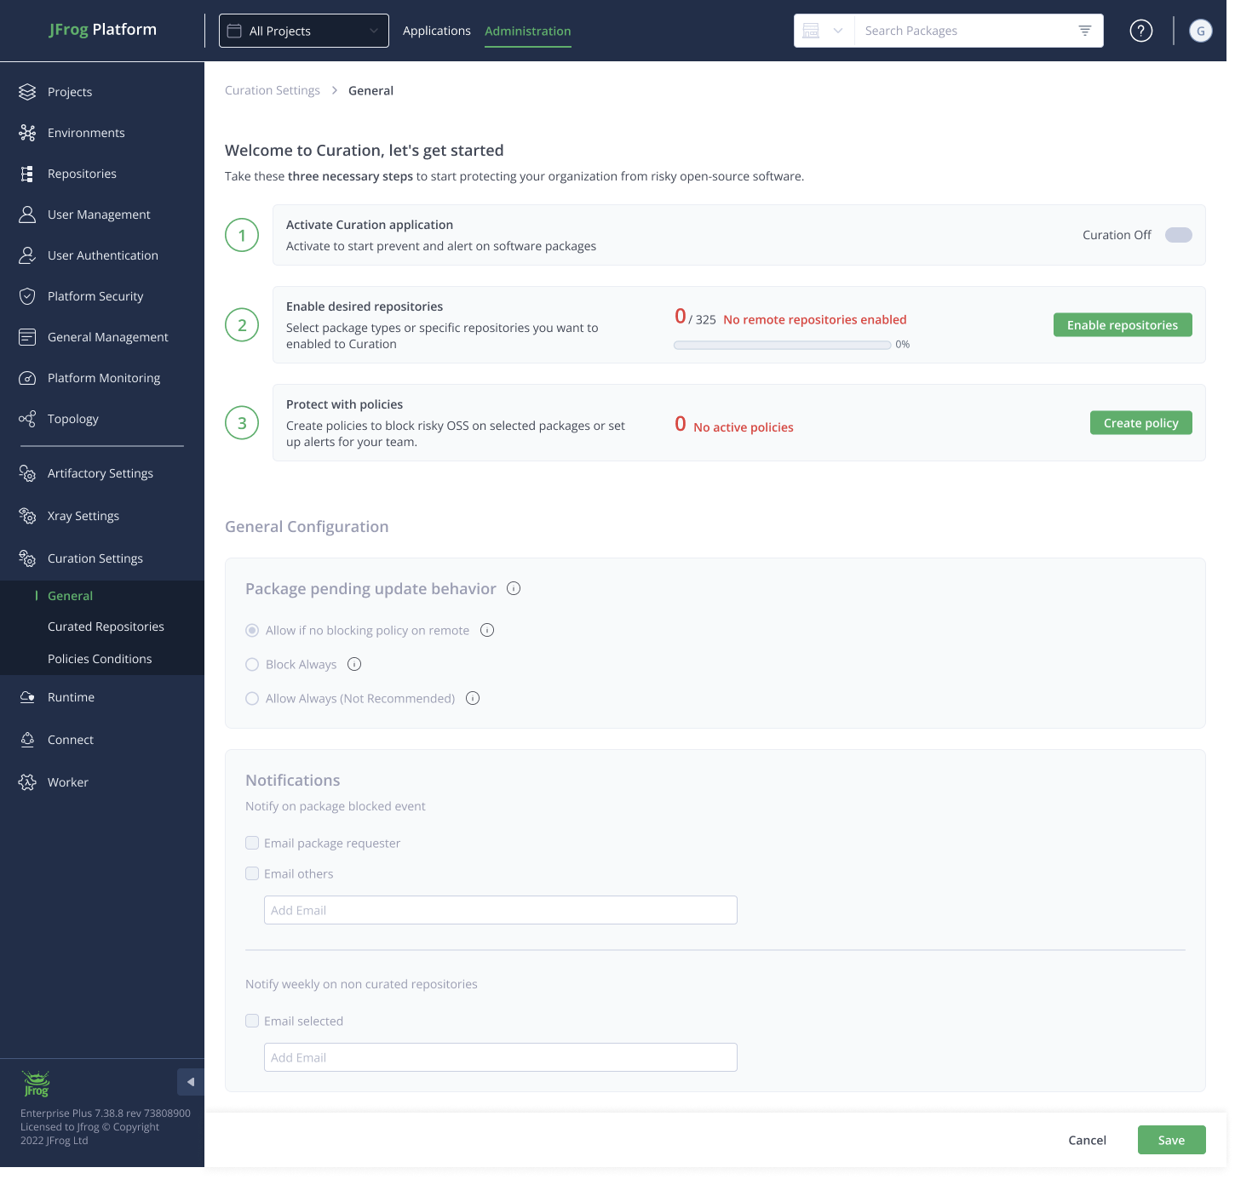Screen dimensions: 1235x1179
Task: Click the User Authentication icon
Action: (27, 255)
